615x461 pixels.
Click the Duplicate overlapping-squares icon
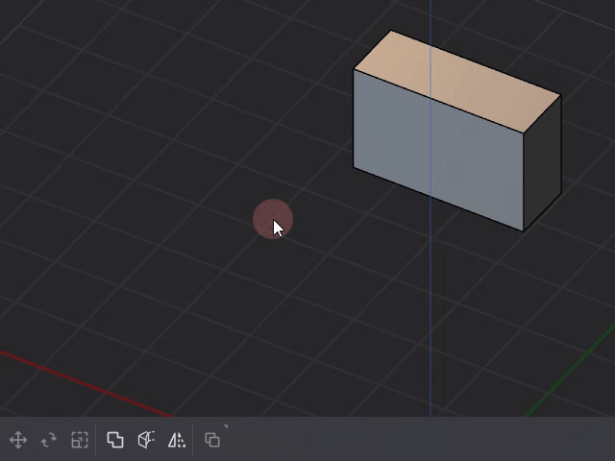pyautogui.click(x=115, y=440)
